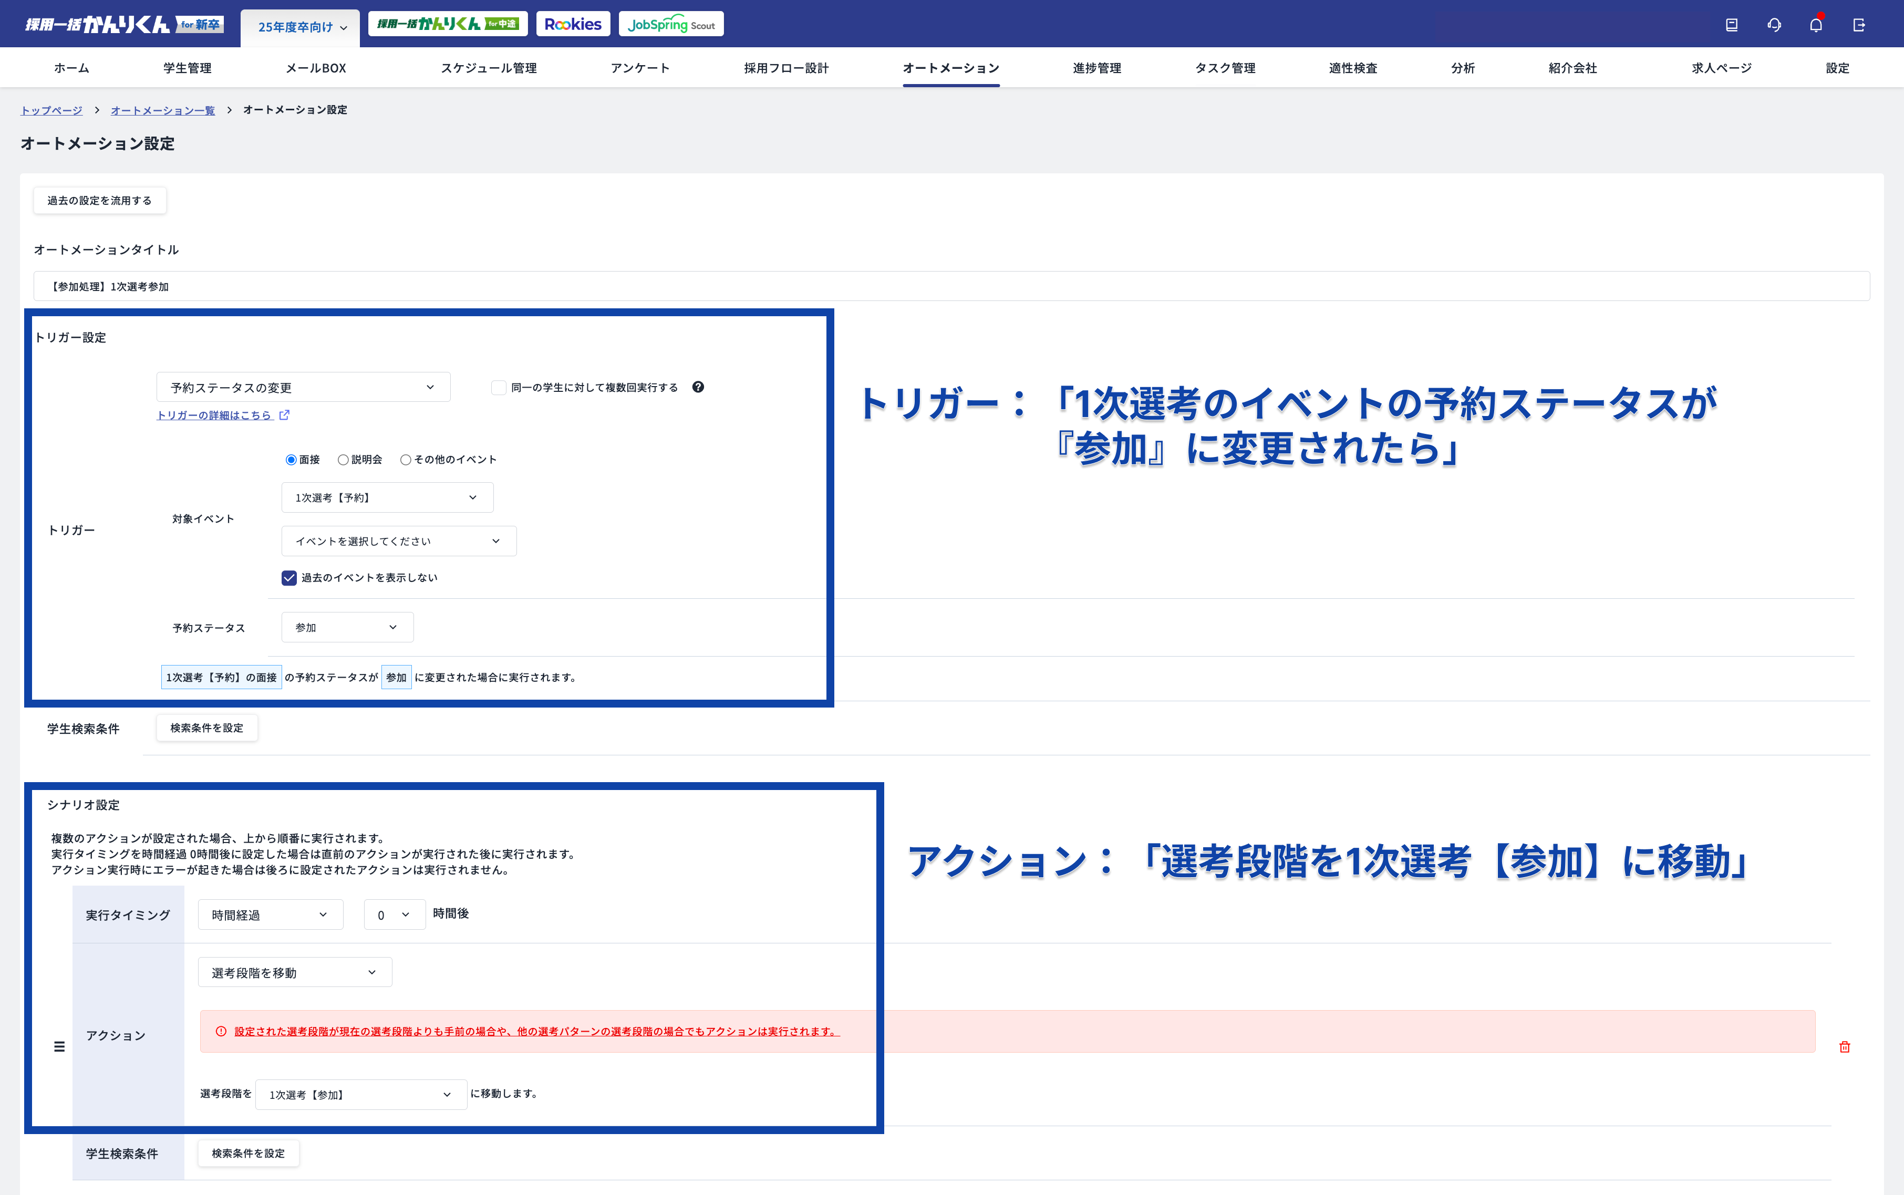
Task: Select the 説明会 radio button
Action: tap(343, 459)
